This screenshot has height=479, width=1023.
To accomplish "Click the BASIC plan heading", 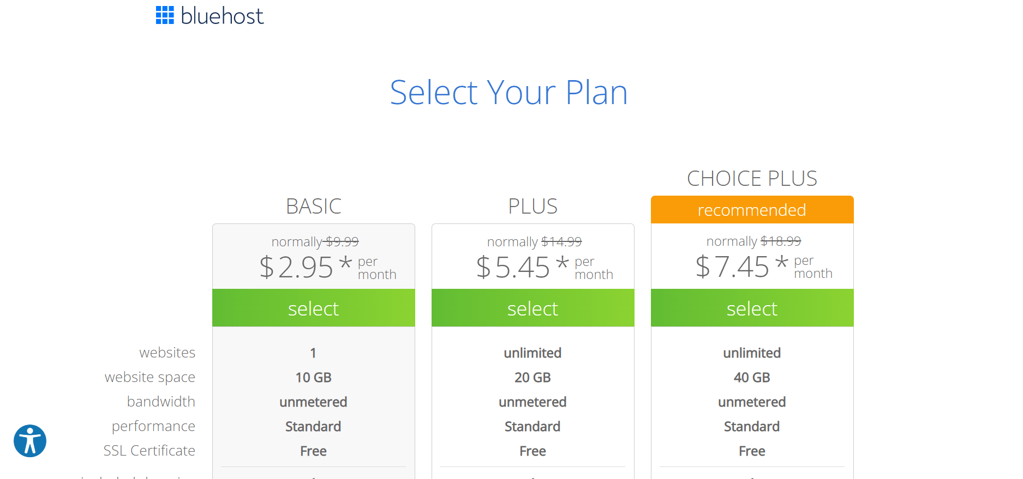I will click(314, 206).
